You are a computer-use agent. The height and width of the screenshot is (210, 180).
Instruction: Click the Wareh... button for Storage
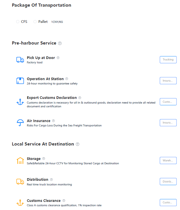[x=168, y=161]
